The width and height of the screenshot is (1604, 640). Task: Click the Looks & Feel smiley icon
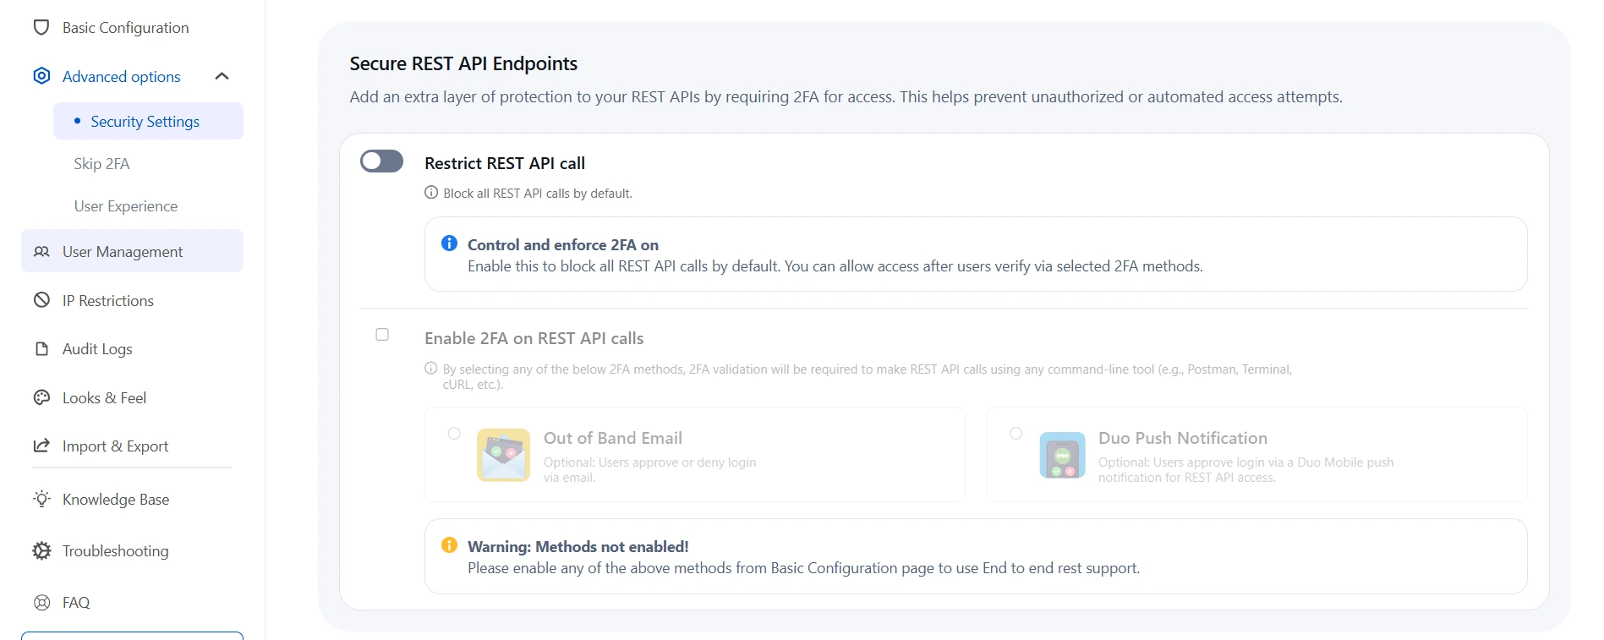pyautogui.click(x=41, y=397)
